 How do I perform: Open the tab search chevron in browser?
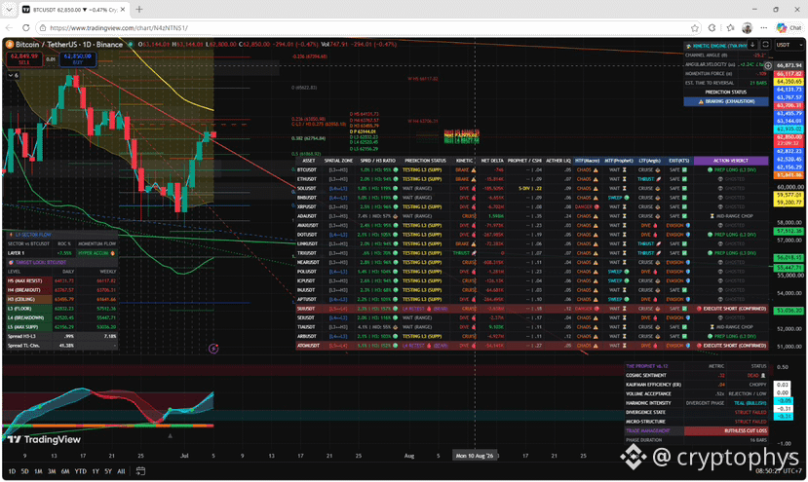pos(9,10)
